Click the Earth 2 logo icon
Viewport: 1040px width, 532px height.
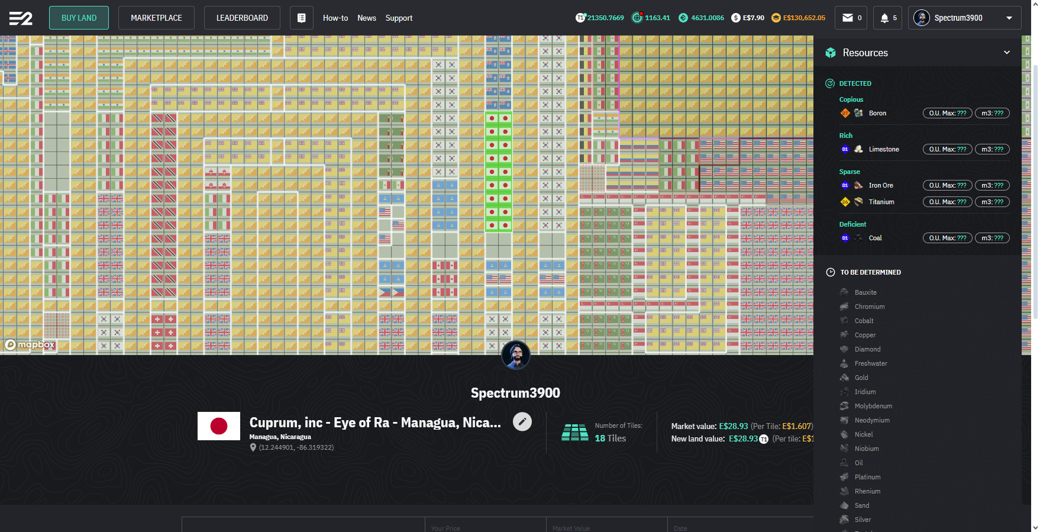coord(21,18)
